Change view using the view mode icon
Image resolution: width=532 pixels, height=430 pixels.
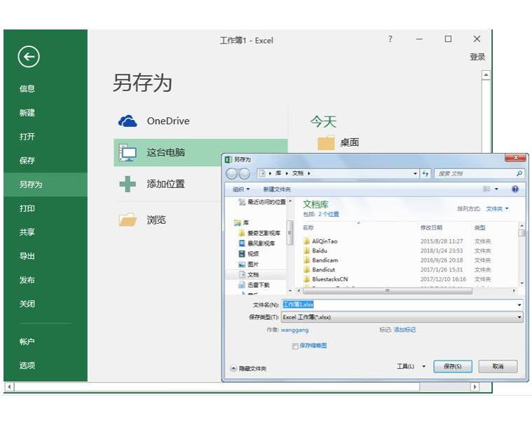click(x=486, y=189)
